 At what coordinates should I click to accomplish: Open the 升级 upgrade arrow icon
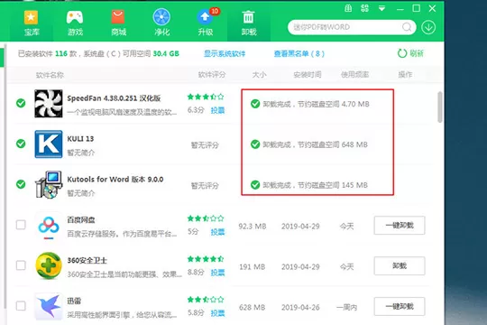pos(206,23)
